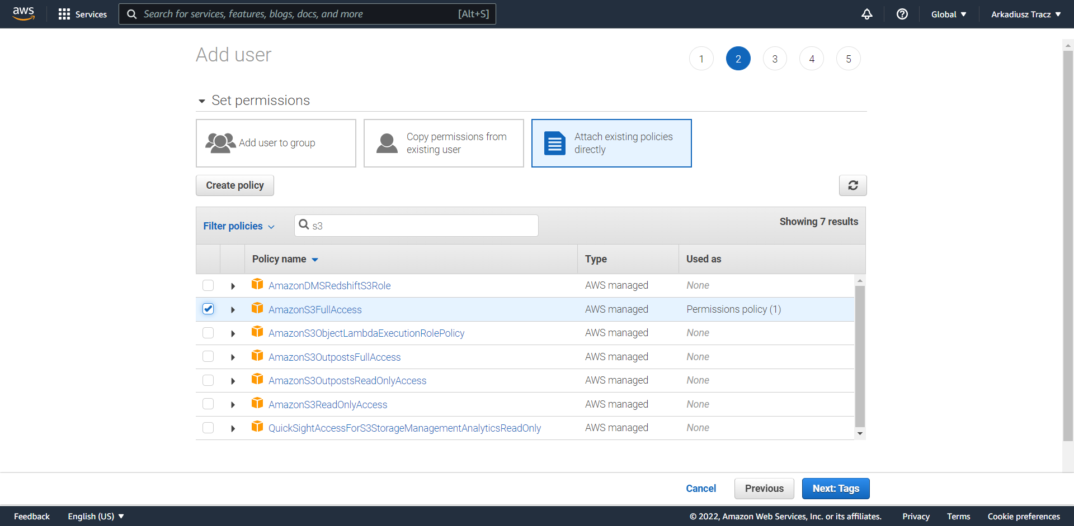Select the AmazonDMSRedshiftS3Role checkbox
The image size is (1074, 526).
tap(208, 285)
